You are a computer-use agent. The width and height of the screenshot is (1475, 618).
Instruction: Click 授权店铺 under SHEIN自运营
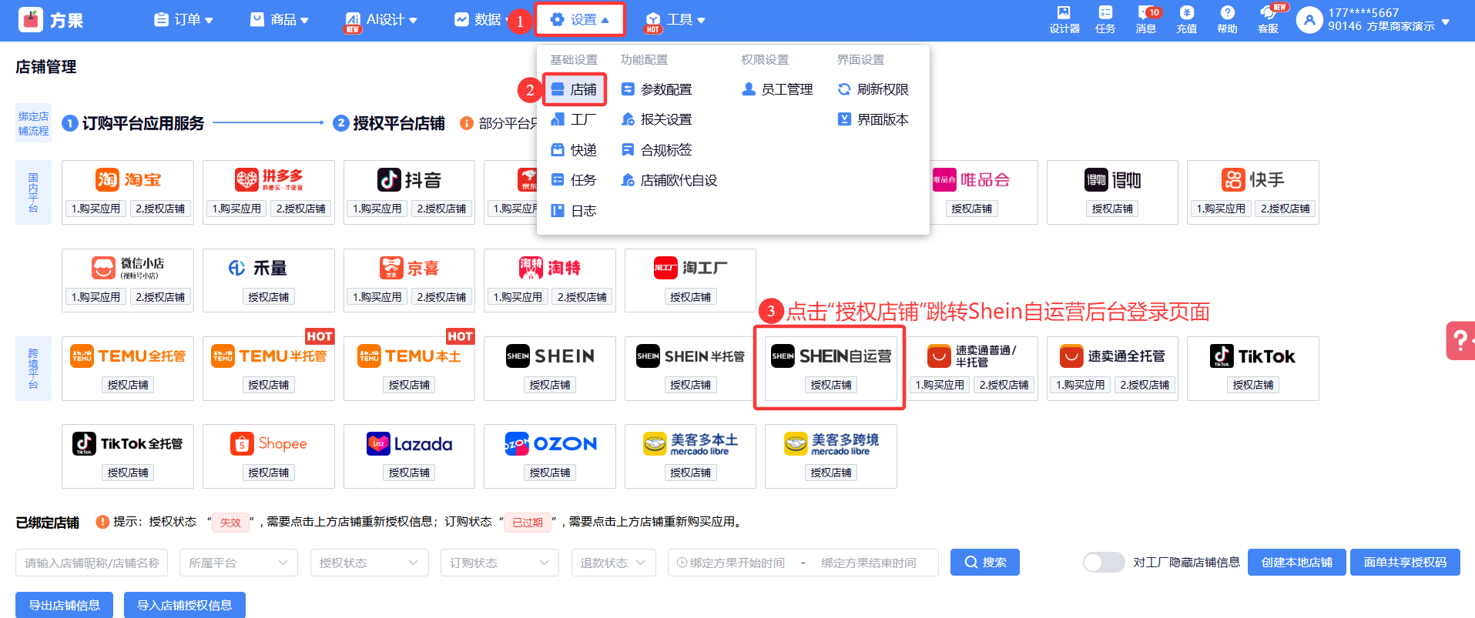coord(831,385)
